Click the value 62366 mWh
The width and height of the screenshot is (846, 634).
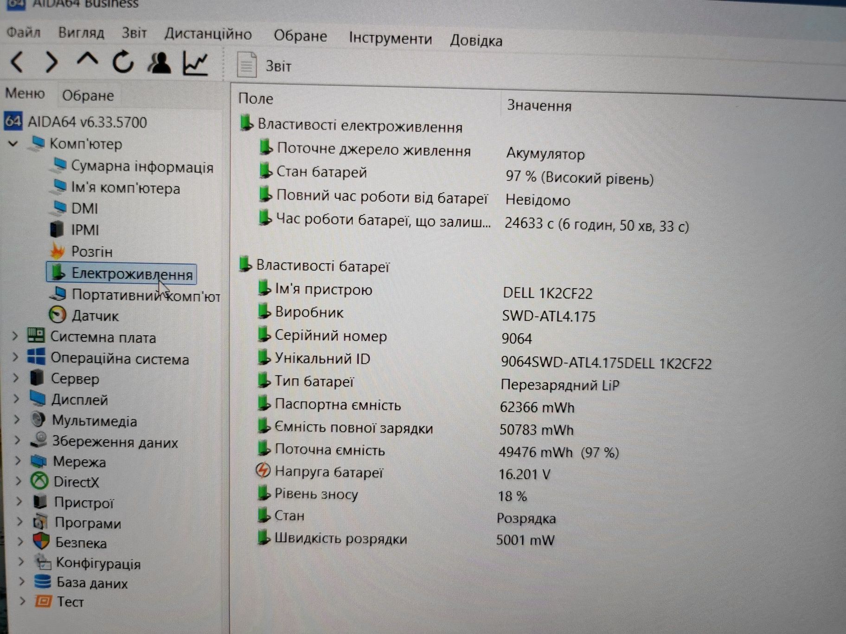pos(537,407)
